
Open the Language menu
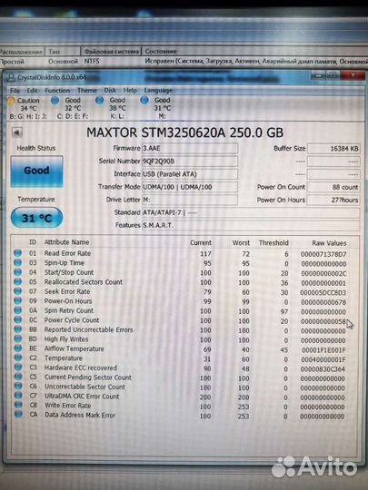pos(158,91)
